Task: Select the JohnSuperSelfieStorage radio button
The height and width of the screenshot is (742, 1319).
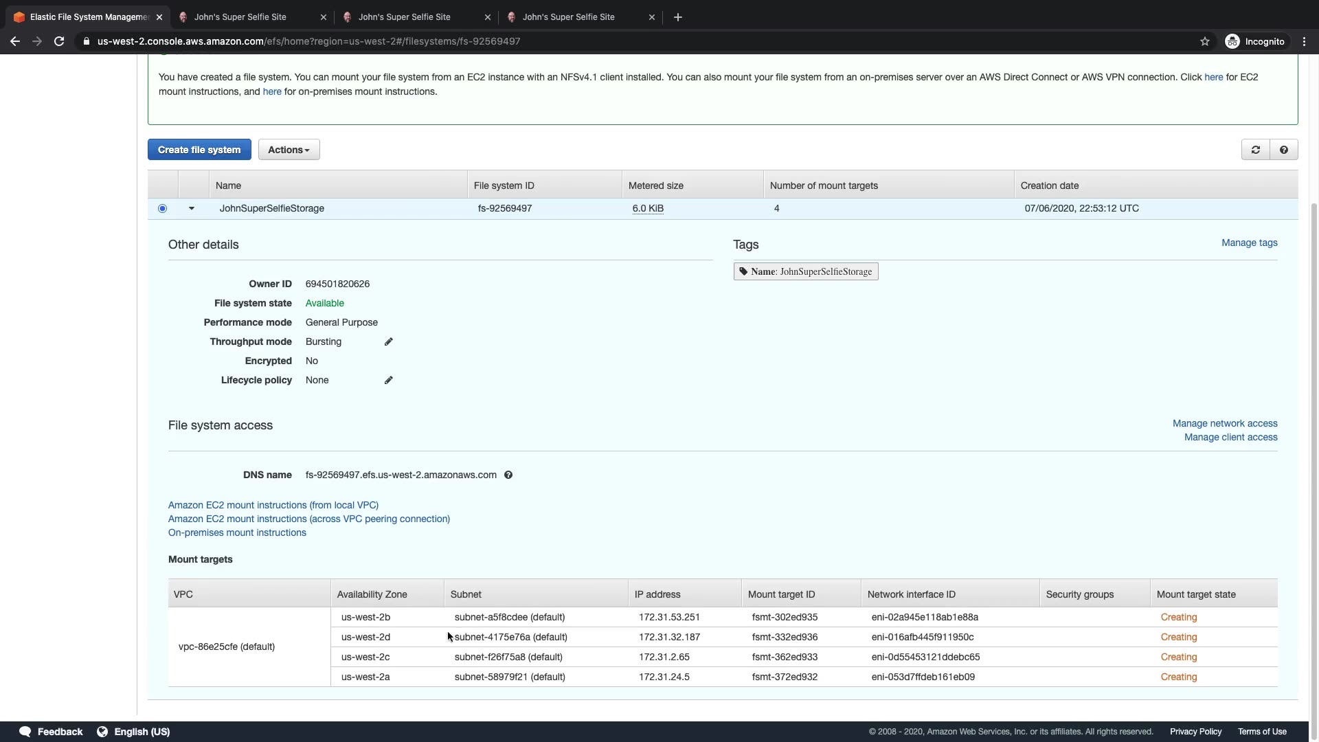Action: coord(162,208)
